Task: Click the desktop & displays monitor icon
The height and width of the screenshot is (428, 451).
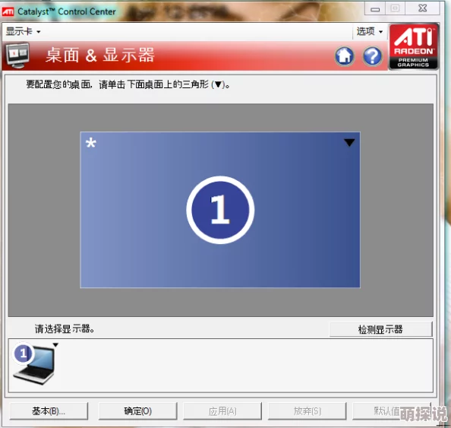Action: (x=17, y=55)
